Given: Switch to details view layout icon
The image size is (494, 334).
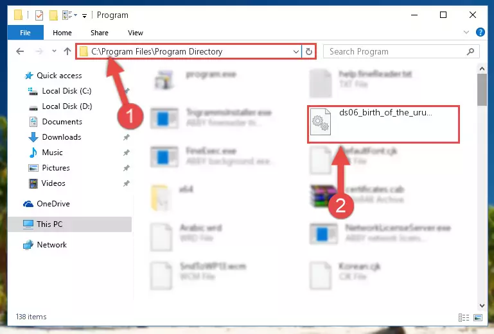Looking at the screenshot, I should pos(464,317).
